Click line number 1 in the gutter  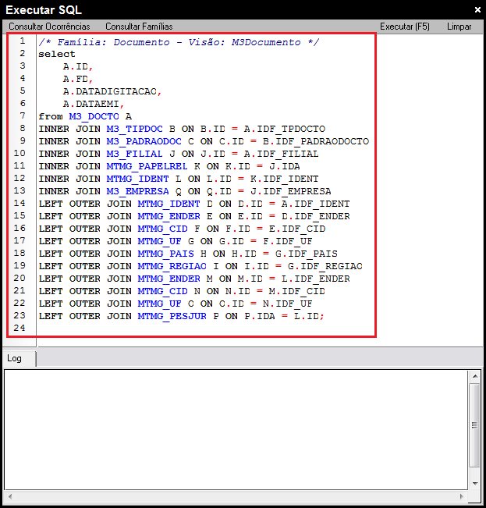coord(23,41)
